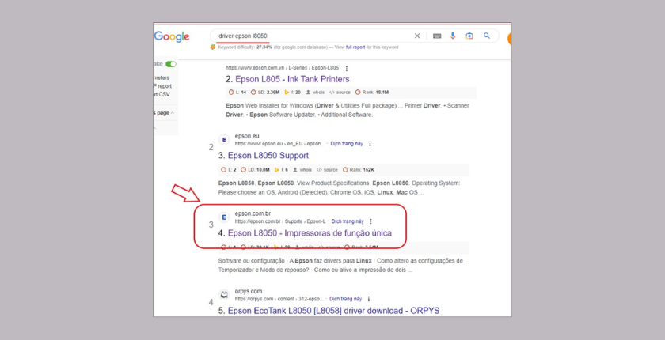Open 'Epson L8050 - Impressoras de função única' result
The width and height of the screenshot is (665, 340).
310,233
